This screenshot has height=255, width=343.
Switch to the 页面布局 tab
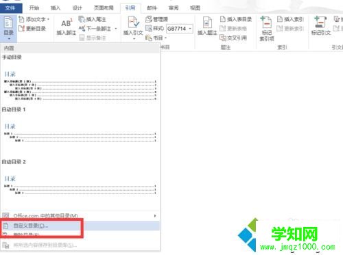[104, 8]
